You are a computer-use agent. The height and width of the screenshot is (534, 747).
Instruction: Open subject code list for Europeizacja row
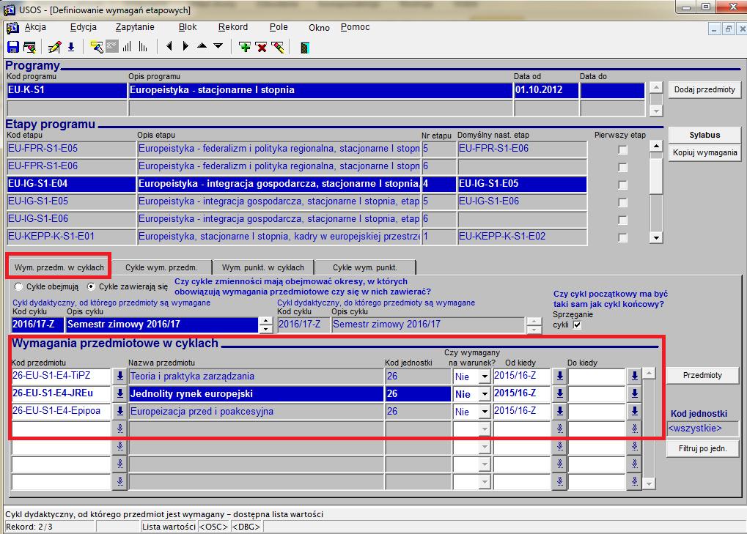pyautogui.click(x=120, y=412)
